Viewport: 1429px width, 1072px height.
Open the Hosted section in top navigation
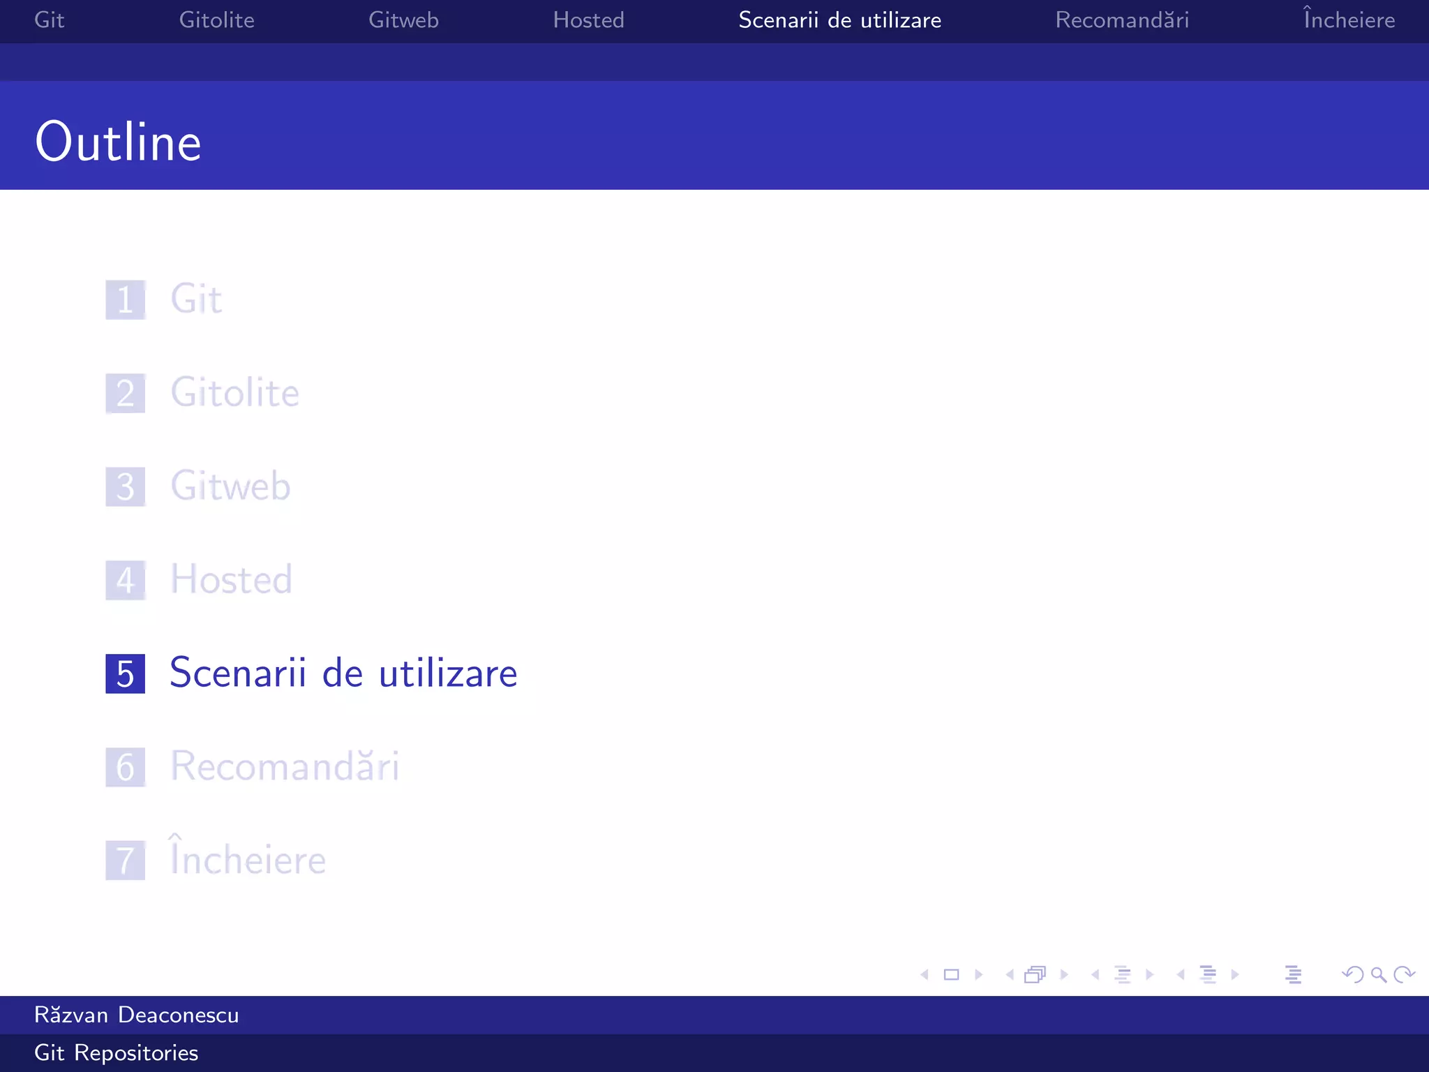[588, 20]
